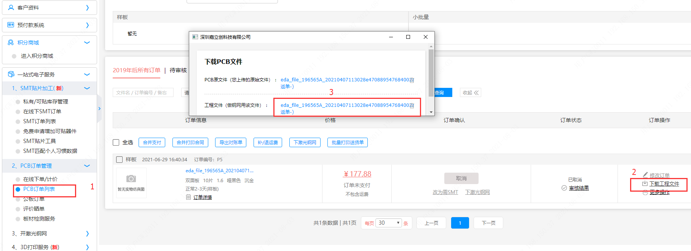Check the 样板 order row checkbox
This screenshot has height=251, width=691.
pos(120,160)
